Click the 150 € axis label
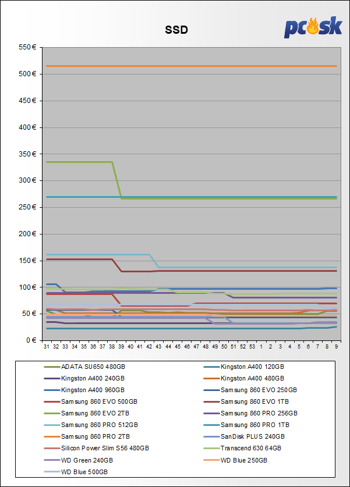This screenshot has height=487, width=350. 27,261
